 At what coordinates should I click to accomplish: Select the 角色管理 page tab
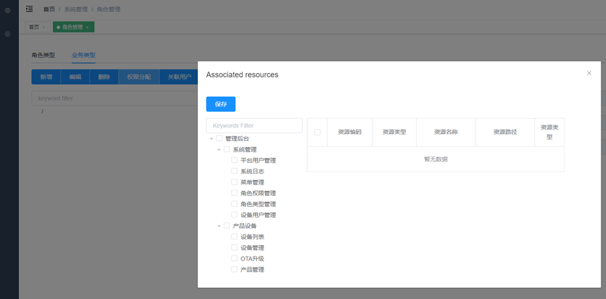click(73, 27)
